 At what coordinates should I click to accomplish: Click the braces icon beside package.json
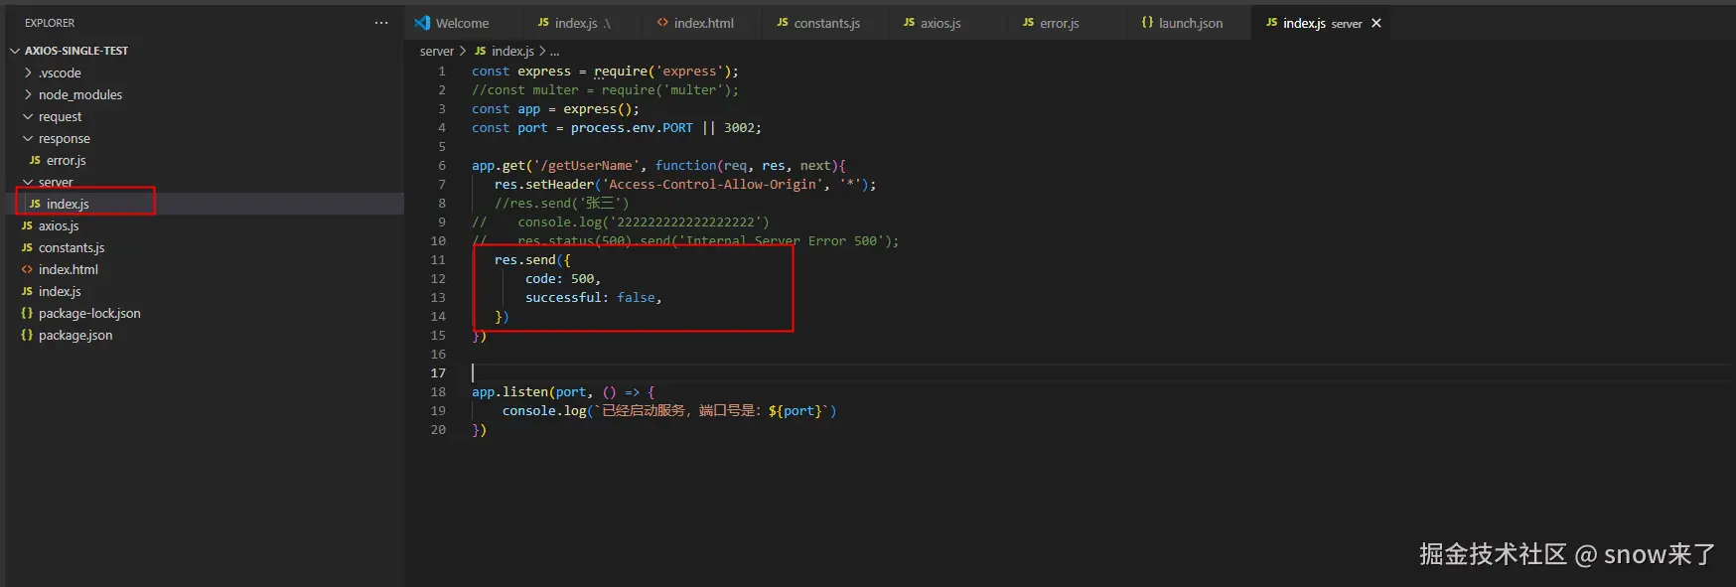(x=27, y=335)
